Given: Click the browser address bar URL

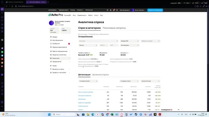Looking at the screenshot, I should pyautogui.click(x=26, y=6).
